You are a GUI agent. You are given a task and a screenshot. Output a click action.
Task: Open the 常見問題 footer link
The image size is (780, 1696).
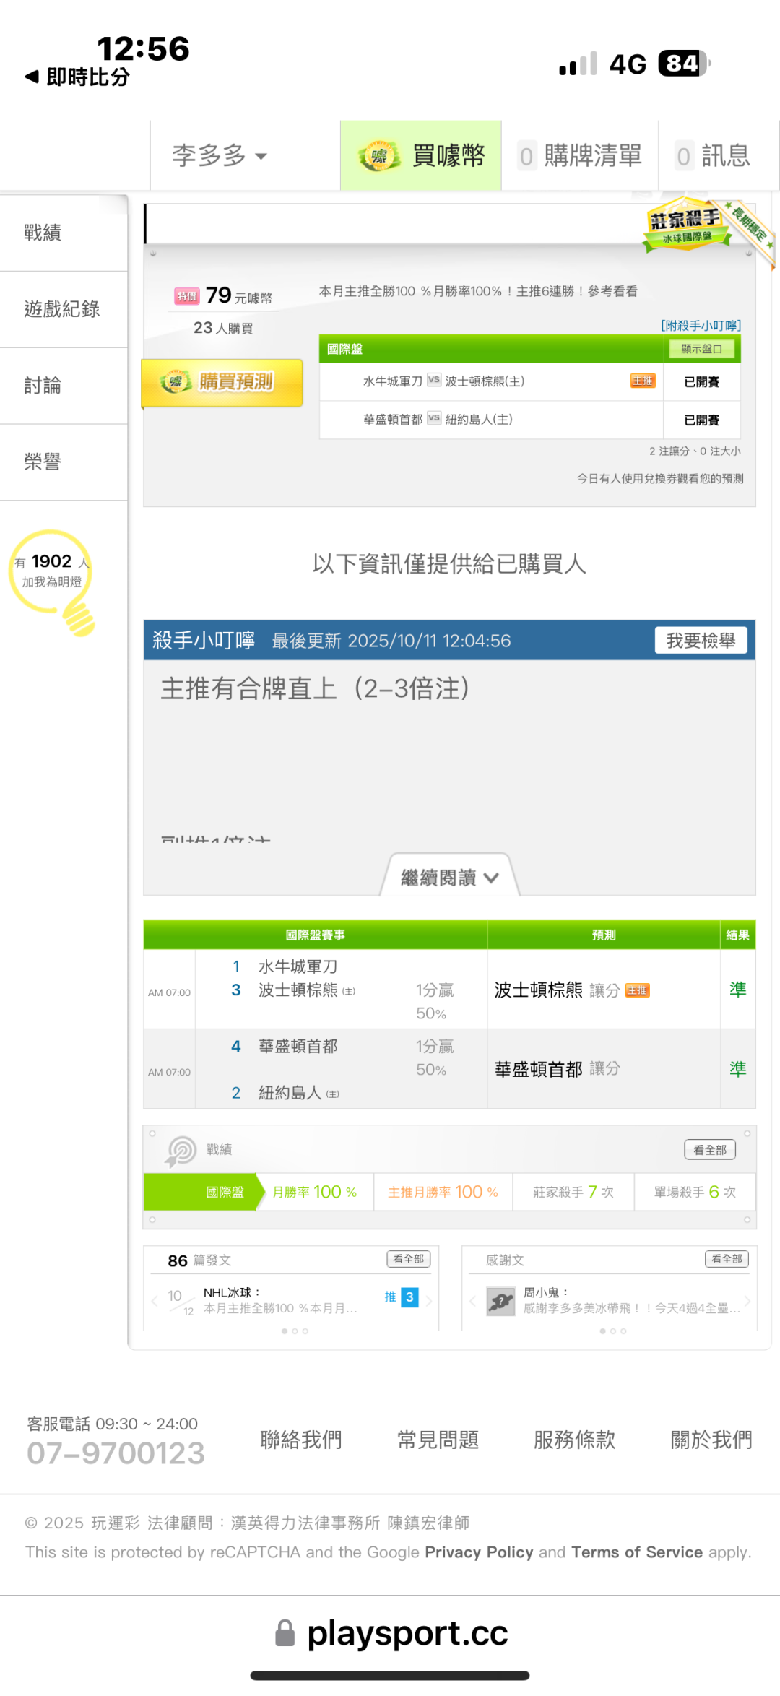438,1440
